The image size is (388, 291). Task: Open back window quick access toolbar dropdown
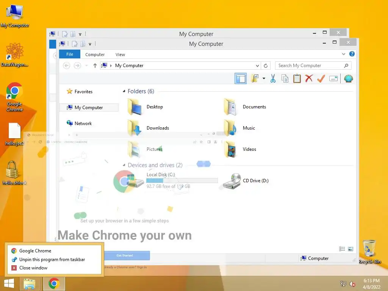click(80, 34)
